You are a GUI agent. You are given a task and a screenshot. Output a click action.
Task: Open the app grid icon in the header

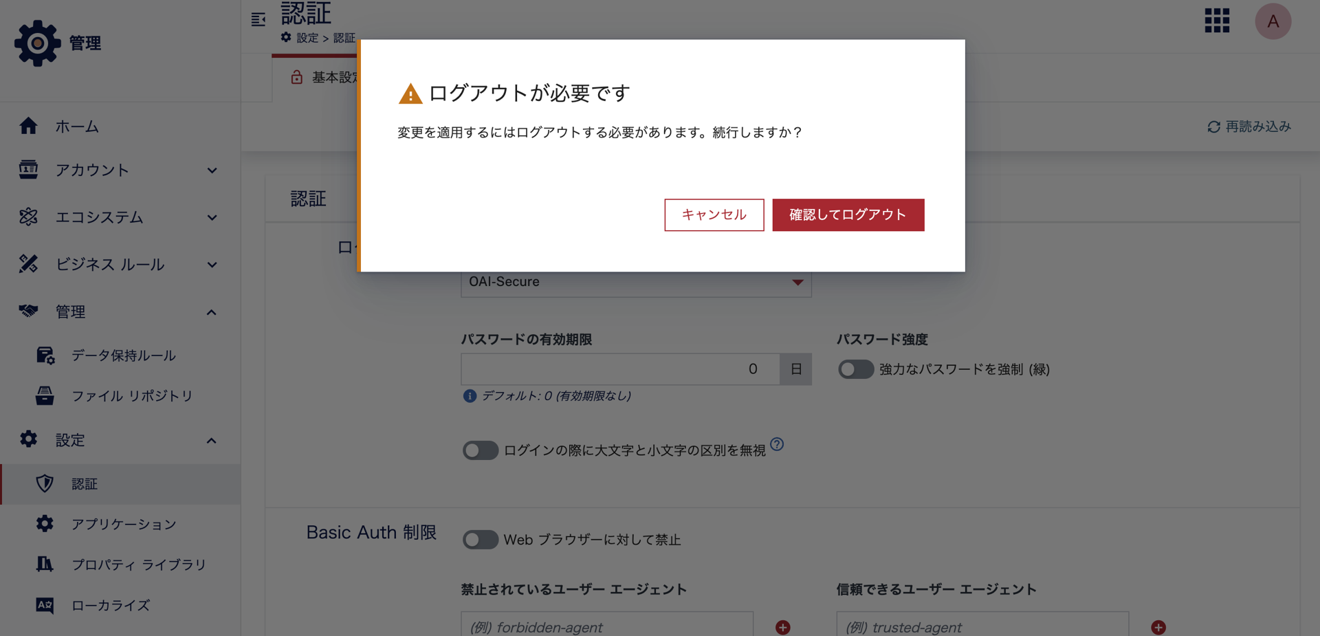point(1217,21)
